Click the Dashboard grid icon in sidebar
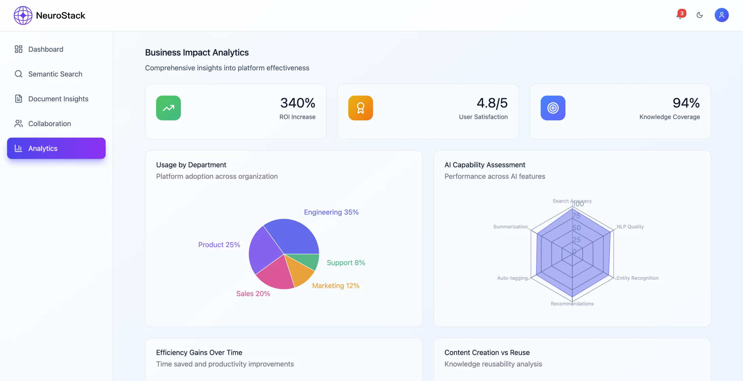The width and height of the screenshot is (743, 381). point(18,49)
